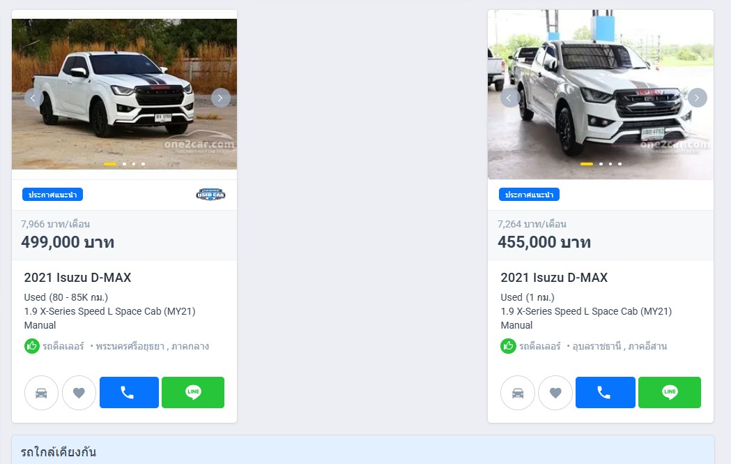Contact via LINE for the 499,000 baht listing
The height and width of the screenshot is (464, 731).
(193, 393)
